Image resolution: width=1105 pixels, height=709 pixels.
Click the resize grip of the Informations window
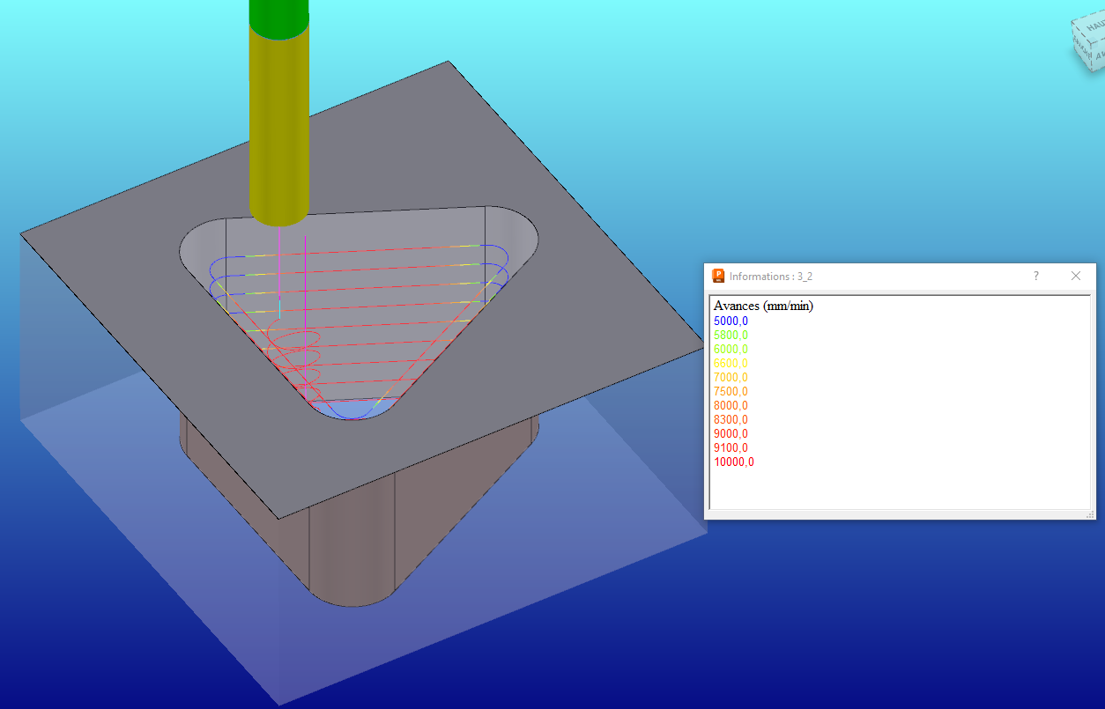[1090, 513]
